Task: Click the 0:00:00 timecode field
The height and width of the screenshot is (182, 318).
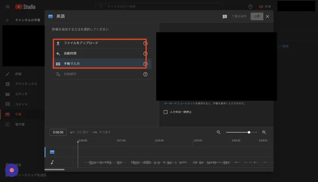Action: tap(58, 132)
